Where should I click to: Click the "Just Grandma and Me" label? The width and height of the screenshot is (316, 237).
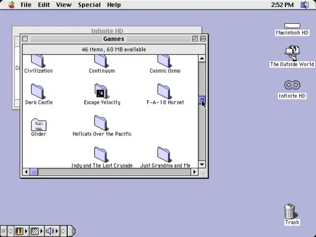pos(165,165)
